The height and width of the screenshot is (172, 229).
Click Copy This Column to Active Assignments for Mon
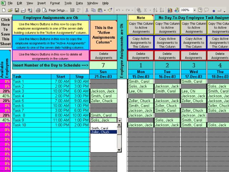pos(141,28)
